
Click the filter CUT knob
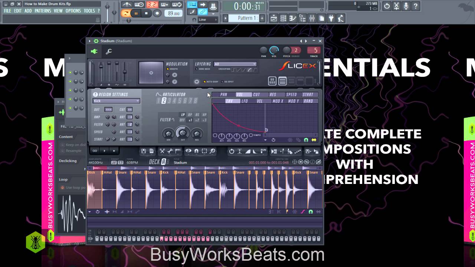coord(183,132)
